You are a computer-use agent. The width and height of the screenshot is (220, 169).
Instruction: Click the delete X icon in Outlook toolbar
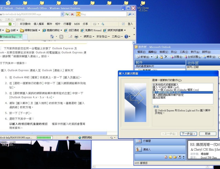coord(166,57)
